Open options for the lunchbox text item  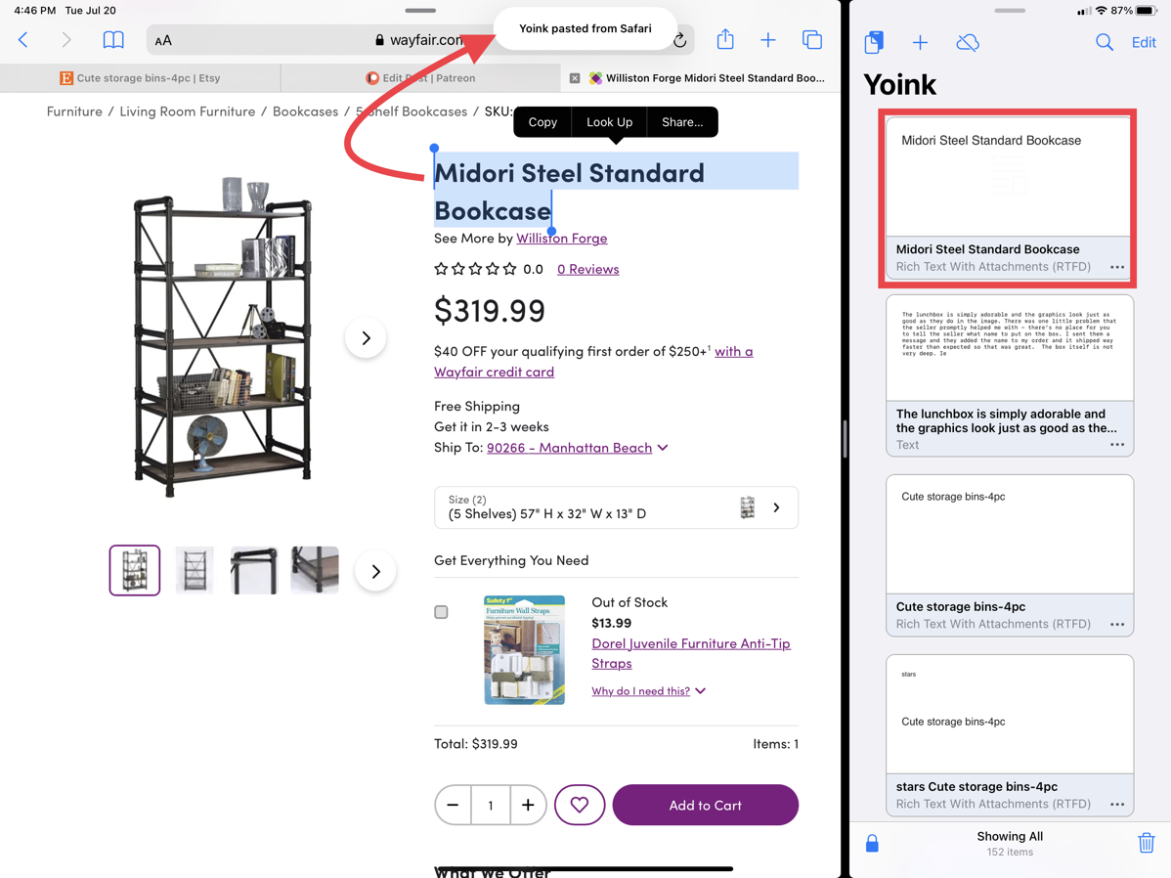(x=1117, y=445)
